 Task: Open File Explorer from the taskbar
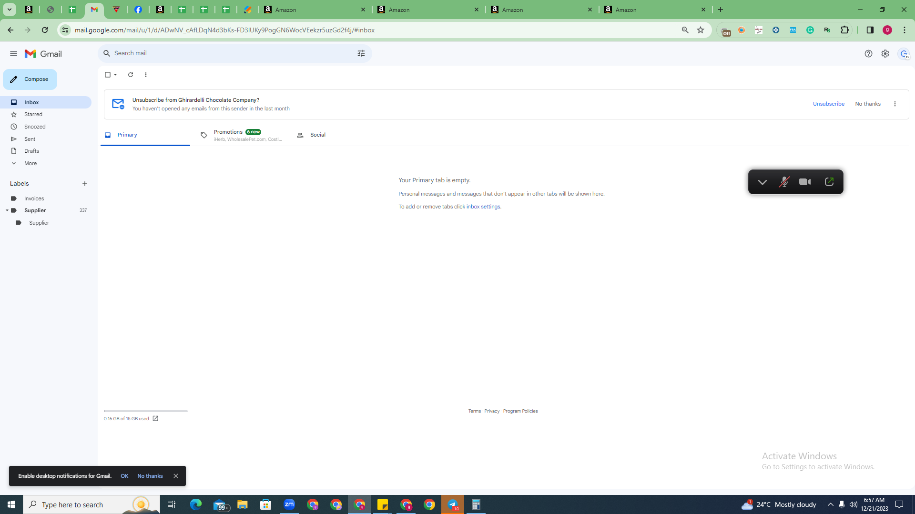tap(243, 504)
